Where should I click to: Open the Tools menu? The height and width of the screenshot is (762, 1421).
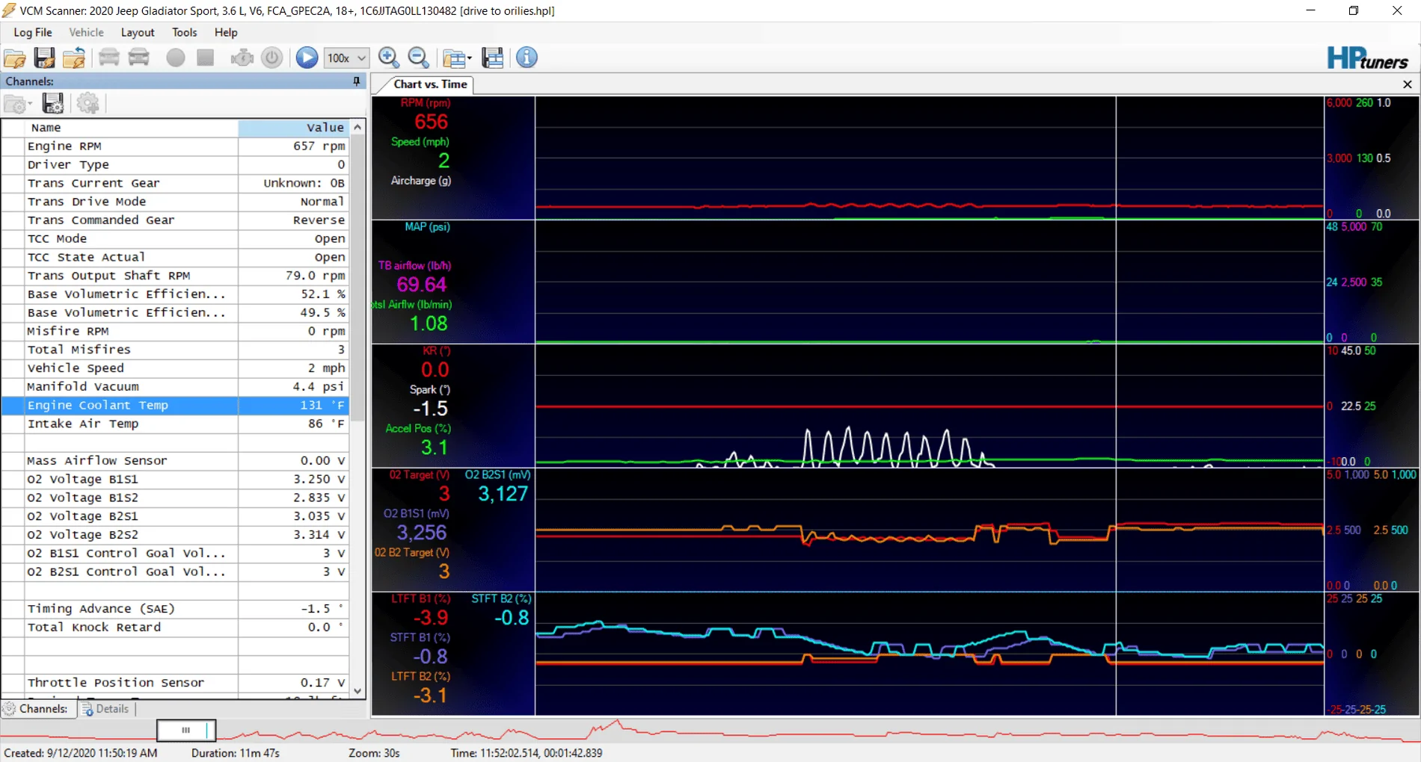(184, 32)
